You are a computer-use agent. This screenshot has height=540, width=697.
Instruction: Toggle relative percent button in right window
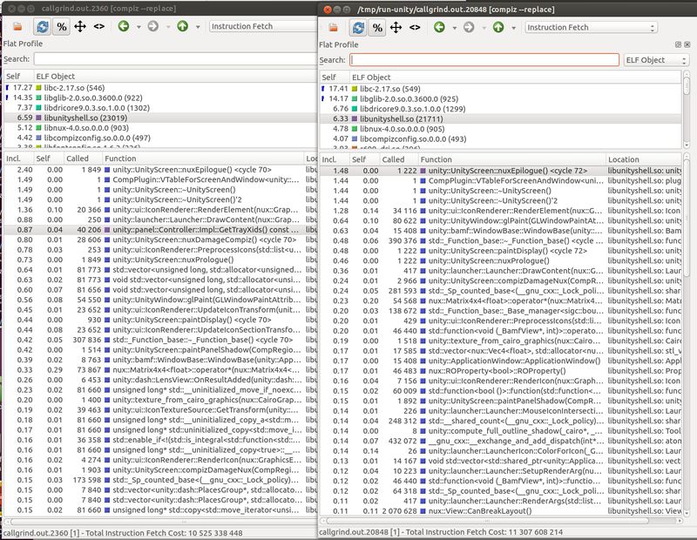click(377, 28)
